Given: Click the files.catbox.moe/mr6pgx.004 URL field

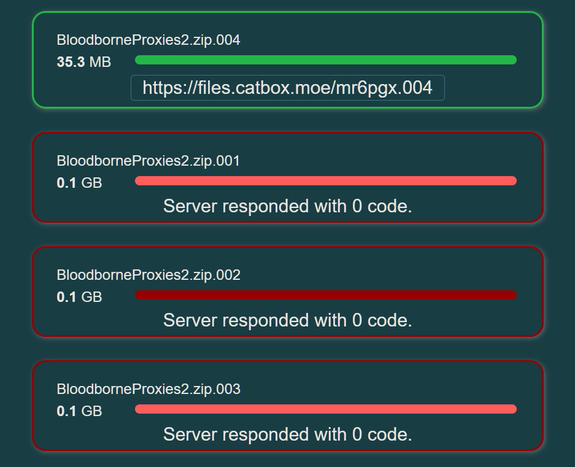Looking at the screenshot, I should (x=287, y=88).
